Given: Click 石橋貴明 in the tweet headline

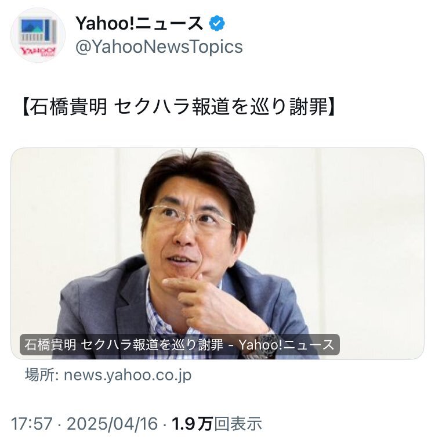Looking at the screenshot, I should (x=68, y=107).
